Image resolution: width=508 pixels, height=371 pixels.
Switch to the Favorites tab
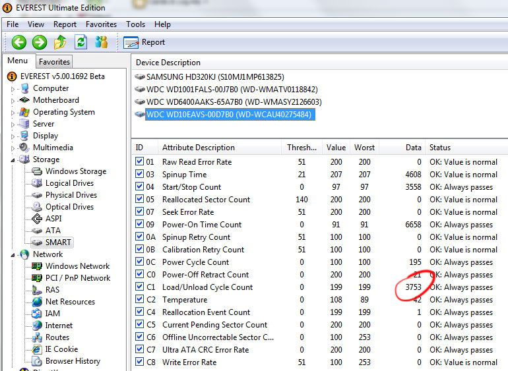(54, 61)
